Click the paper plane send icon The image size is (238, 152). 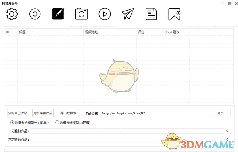pos(128,14)
